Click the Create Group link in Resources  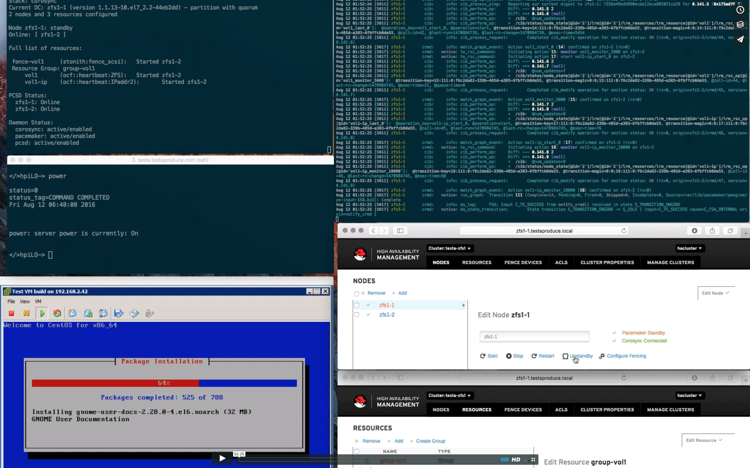pos(430,441)
